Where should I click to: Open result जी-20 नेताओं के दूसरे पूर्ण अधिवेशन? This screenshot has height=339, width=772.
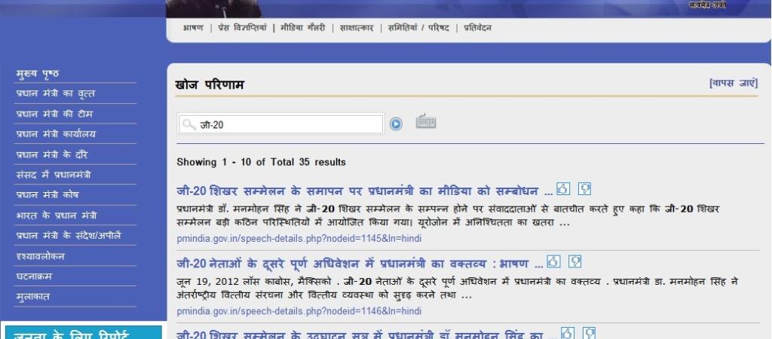pos(360,264)
